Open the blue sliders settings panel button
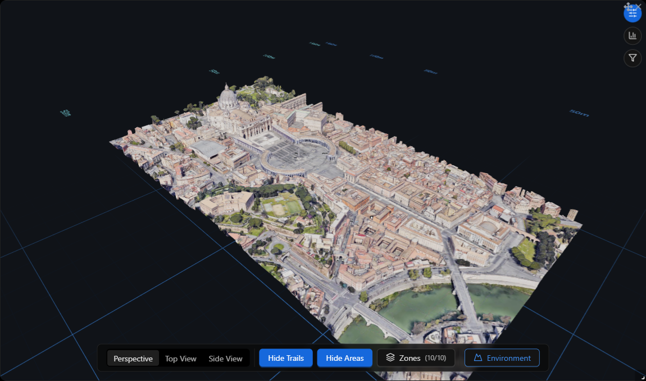The width and height of the screenshot is (646, 381). 633,13
